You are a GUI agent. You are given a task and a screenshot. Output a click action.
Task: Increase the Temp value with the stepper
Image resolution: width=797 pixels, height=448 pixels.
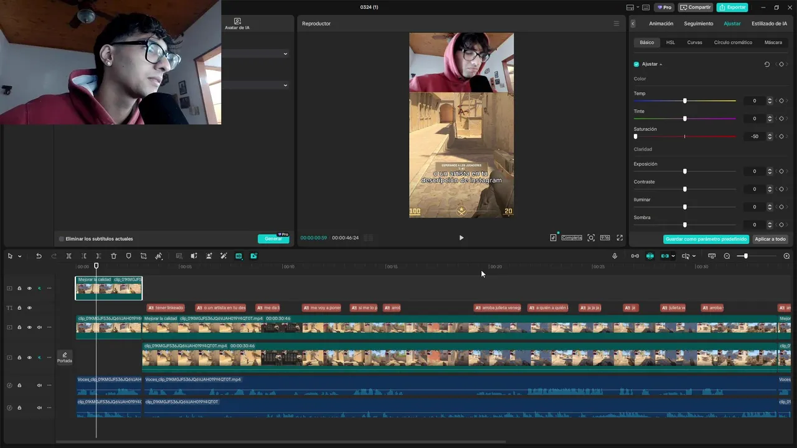tap(770, 100)
